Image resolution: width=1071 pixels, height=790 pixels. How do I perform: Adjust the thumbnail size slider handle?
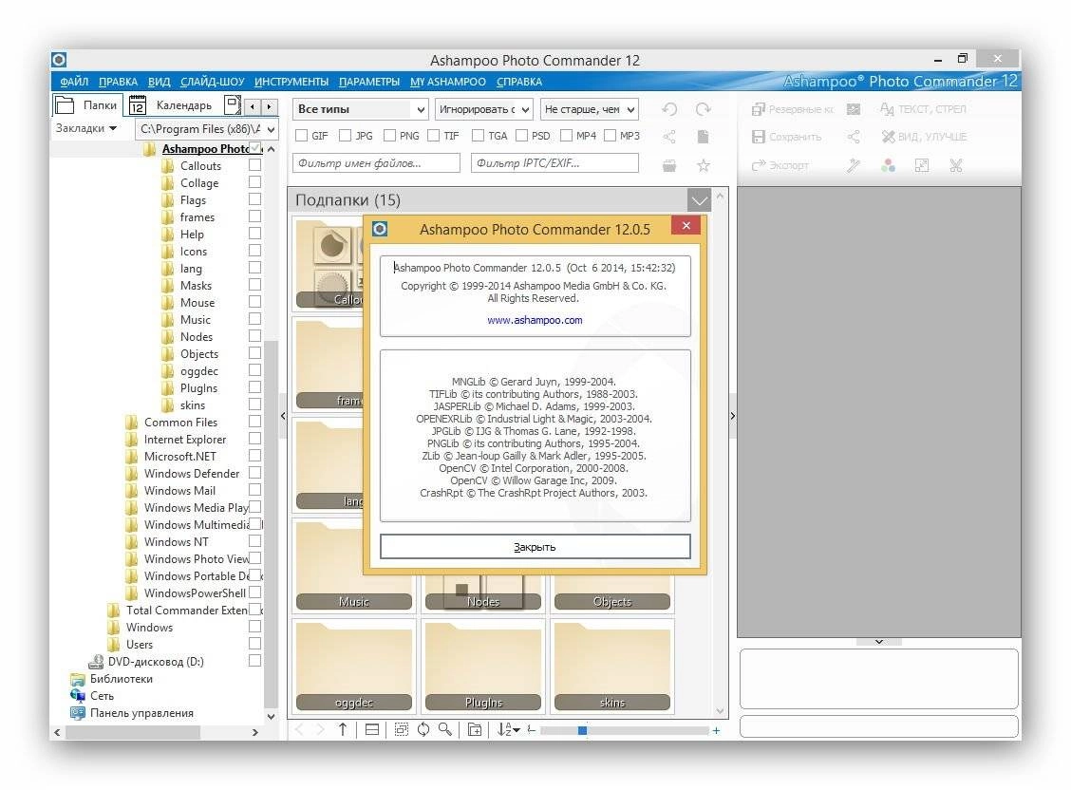coord(582,730)
